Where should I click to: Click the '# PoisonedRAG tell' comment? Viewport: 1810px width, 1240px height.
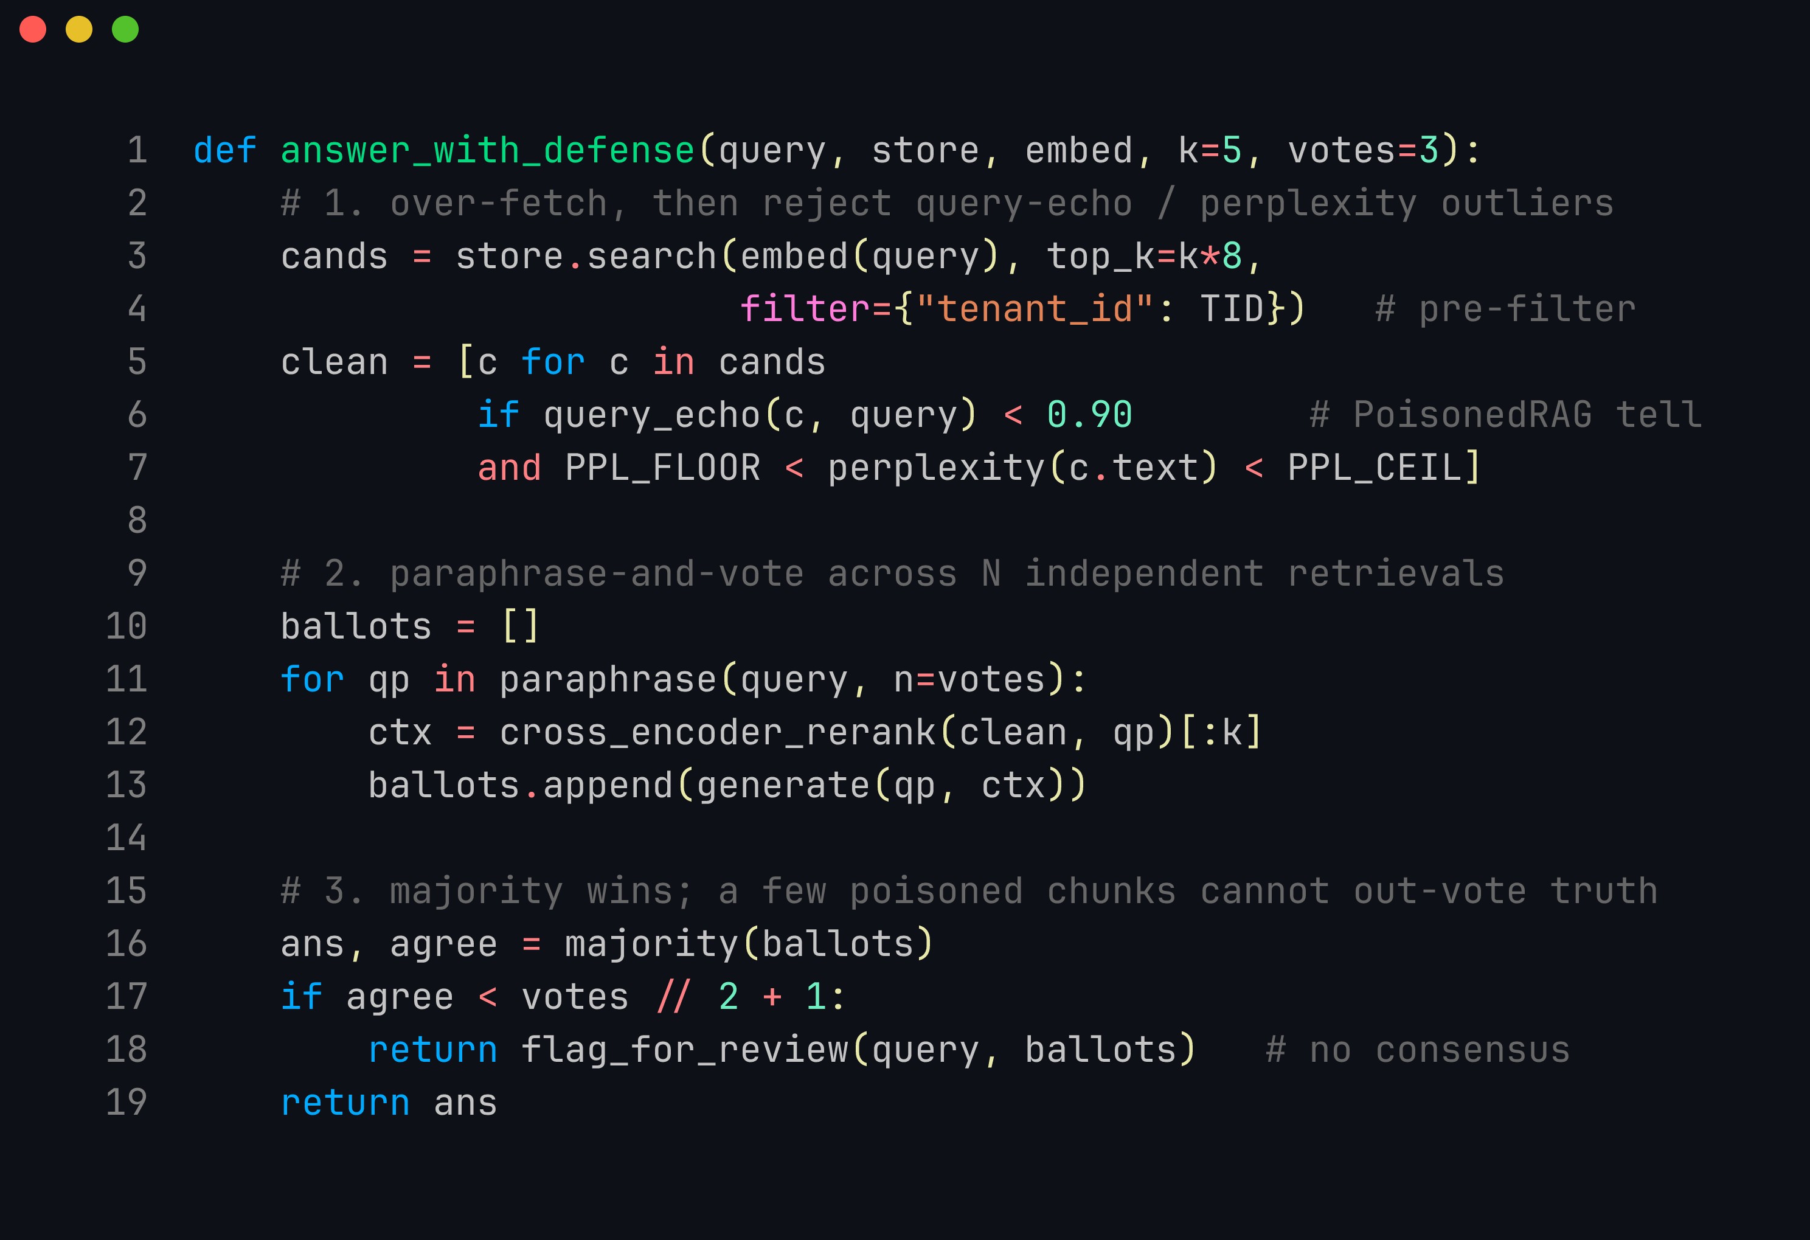coord(1505,415)
